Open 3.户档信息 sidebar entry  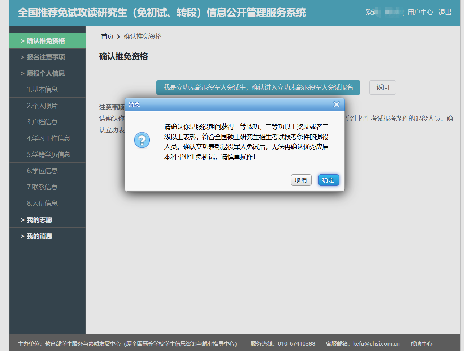(42, 122)
